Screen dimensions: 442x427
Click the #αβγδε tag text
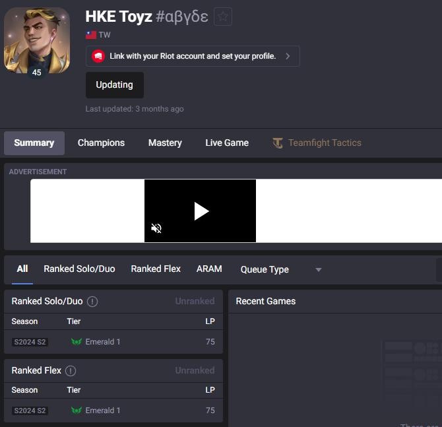tap(182, 17)
